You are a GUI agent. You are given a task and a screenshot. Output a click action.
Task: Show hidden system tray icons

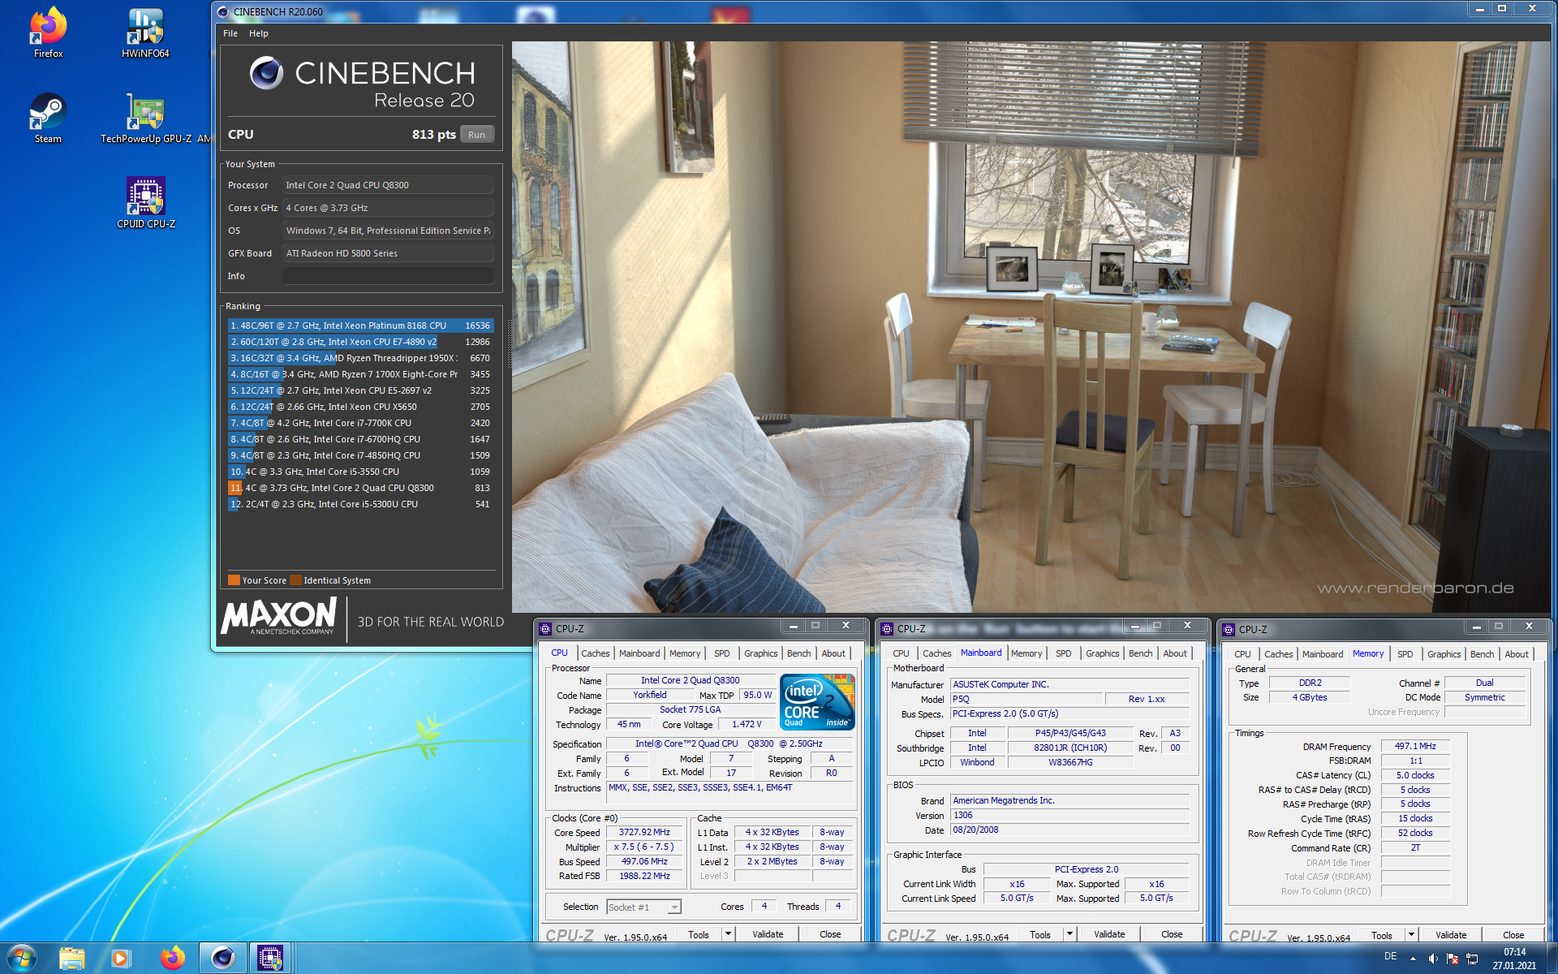1413,959
